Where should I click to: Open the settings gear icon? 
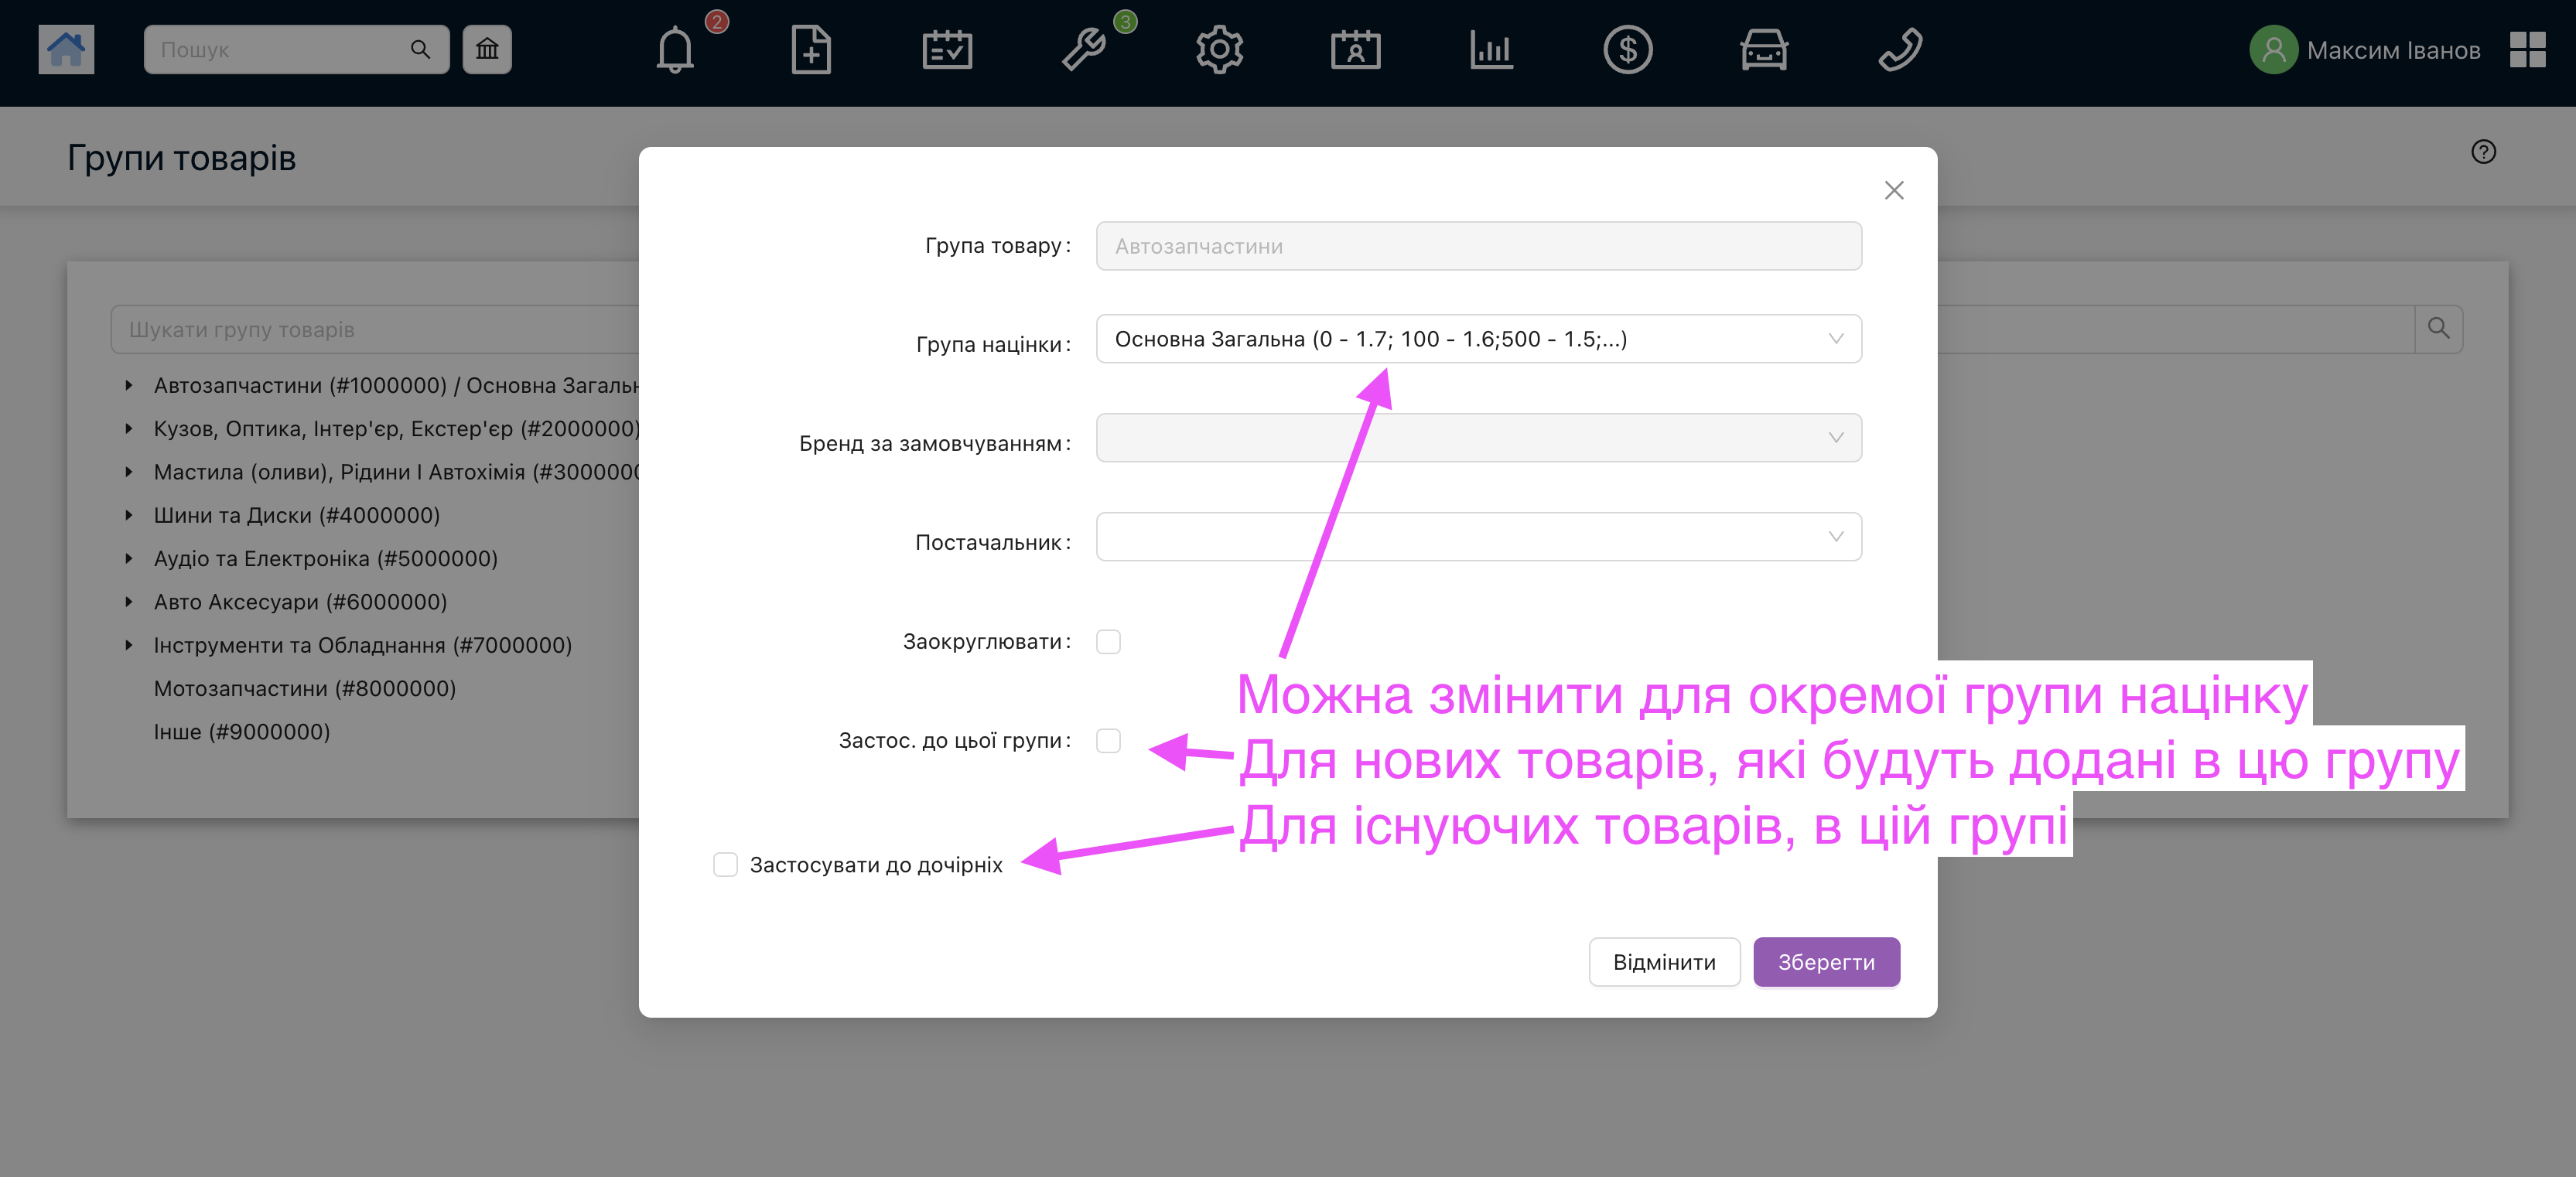(x=1219, y=49)
